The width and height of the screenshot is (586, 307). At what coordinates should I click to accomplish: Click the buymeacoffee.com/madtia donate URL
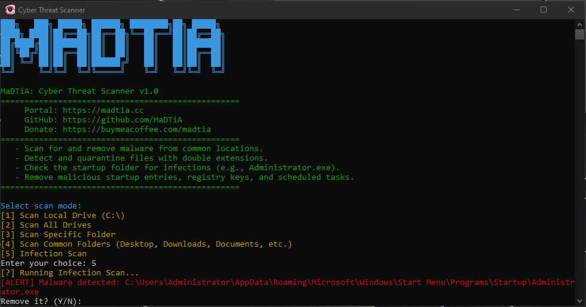[x=137, y=129]
